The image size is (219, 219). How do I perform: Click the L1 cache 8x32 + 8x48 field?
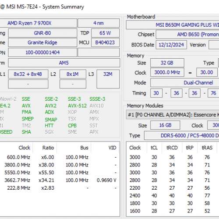point(28,74)
